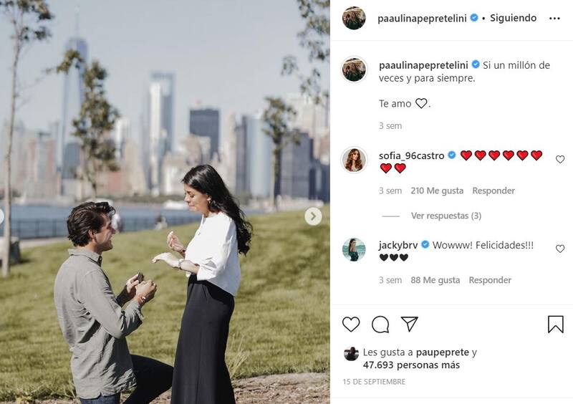
Task: Like jackybrv's Felicidades comment
Action: [x=560, y=249]
